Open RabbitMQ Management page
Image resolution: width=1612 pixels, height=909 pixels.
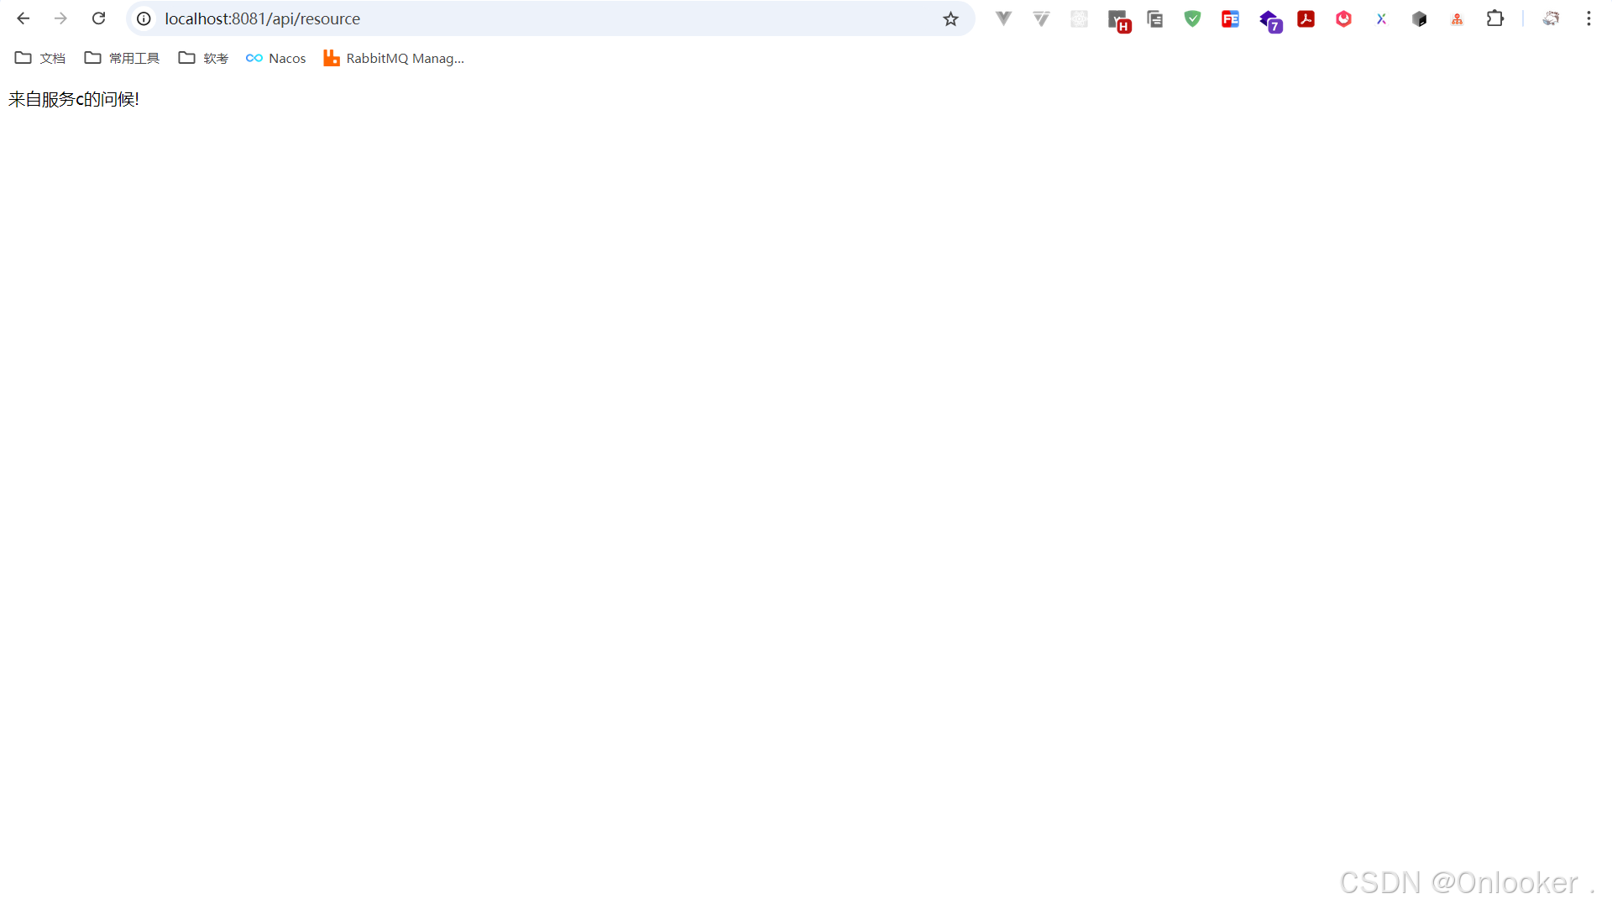pyautogui.click(x=394, y=58)
